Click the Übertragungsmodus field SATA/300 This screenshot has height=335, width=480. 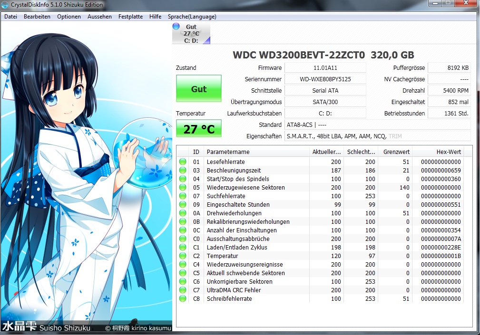pos(325,102)
